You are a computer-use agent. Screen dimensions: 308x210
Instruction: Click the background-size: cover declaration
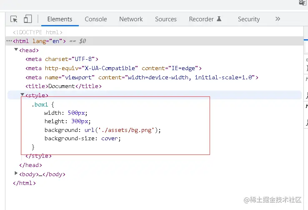point(83,139)
